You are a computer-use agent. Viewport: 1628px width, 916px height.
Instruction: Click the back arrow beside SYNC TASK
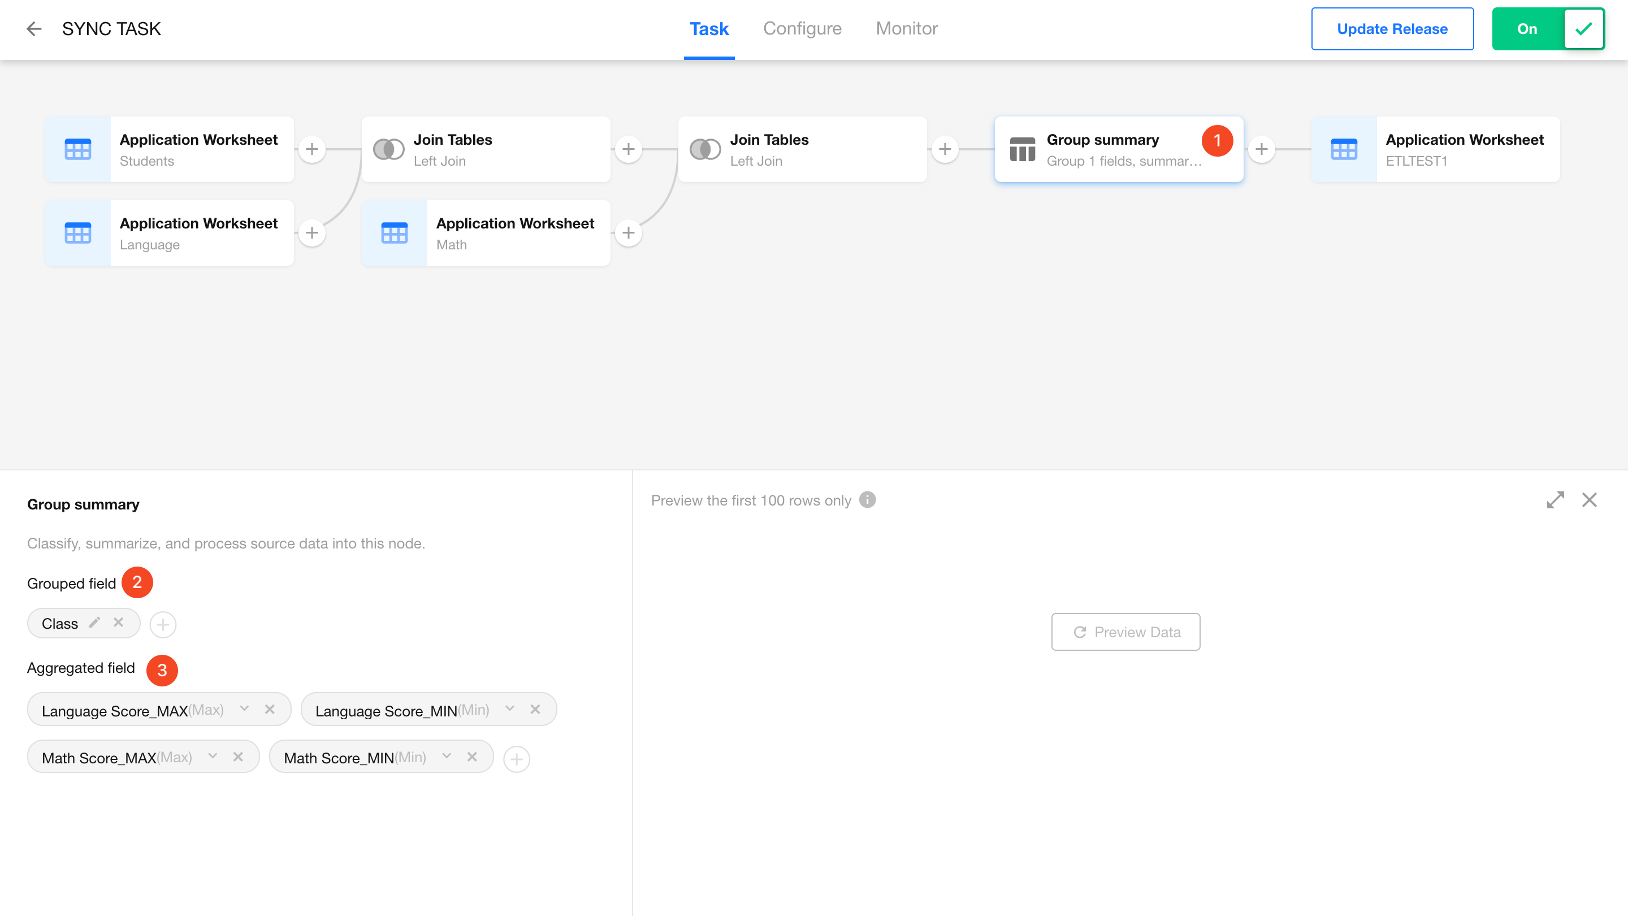click(x=34, y=29)
